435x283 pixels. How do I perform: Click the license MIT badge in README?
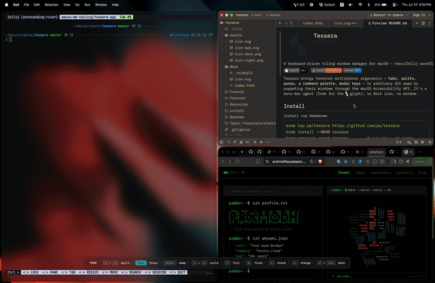[352, 71]
